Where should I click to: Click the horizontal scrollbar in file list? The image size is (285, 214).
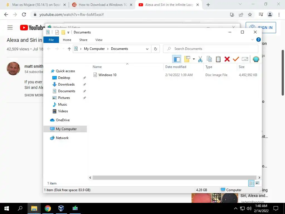(x=174, y=177)
